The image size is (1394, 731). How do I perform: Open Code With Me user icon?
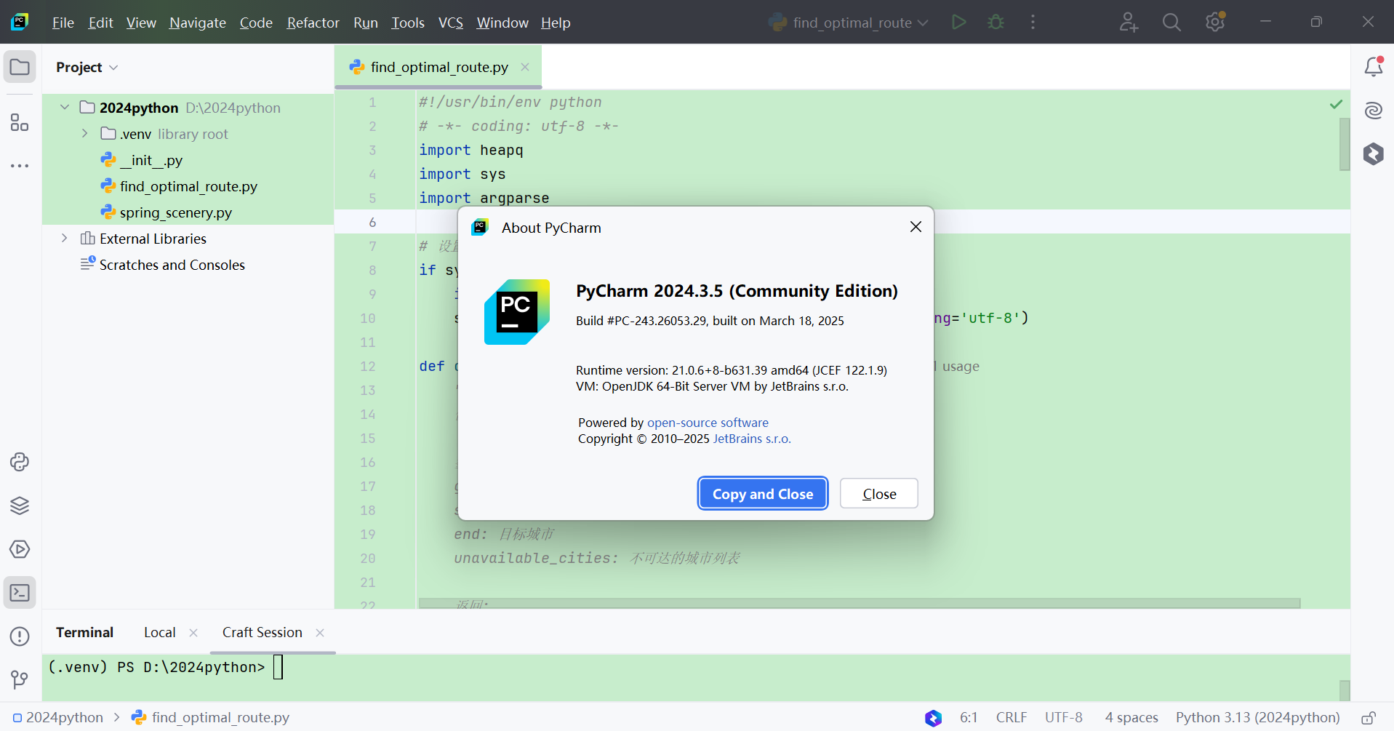1129,23
